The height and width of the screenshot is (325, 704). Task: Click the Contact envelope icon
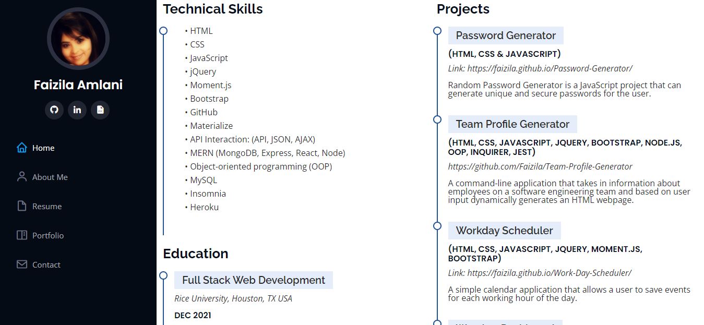click(x=22, y=264)
